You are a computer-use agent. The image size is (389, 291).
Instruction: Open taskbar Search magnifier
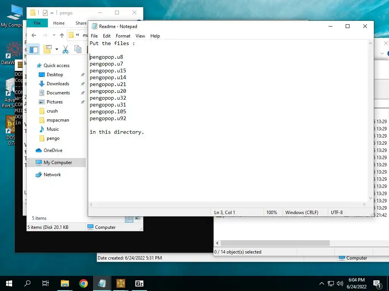pyautogui.click(x=27, y=283)
